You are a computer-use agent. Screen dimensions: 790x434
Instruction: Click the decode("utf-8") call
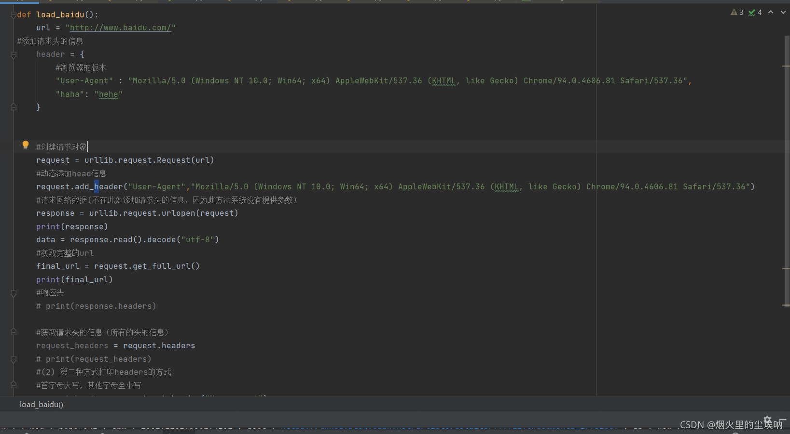point(183,240)
